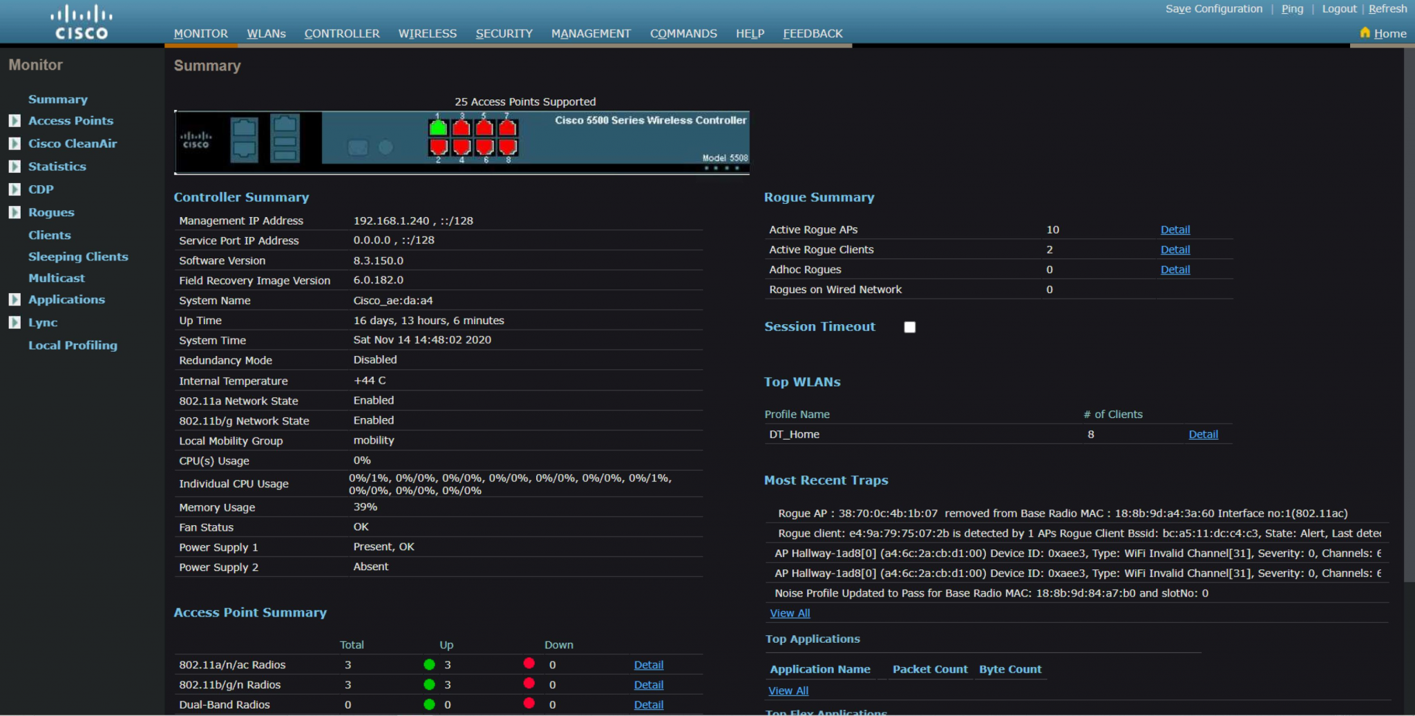The image size is (1415, 716).
Task: Expand the Rogues sidebar section
Action: 15,212
